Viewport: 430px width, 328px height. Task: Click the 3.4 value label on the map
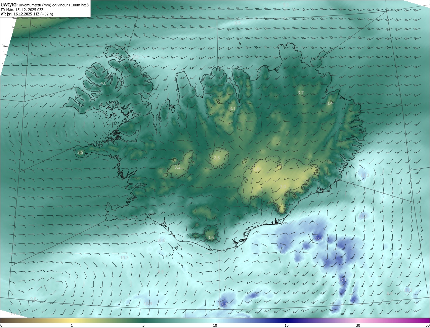330,104
